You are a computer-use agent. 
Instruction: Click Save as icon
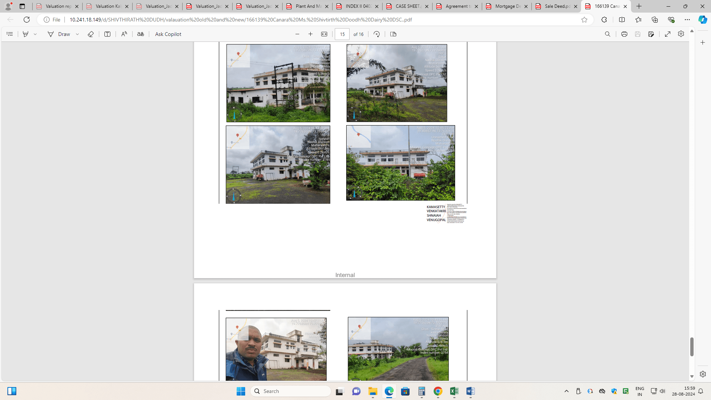tap(651, 34)
